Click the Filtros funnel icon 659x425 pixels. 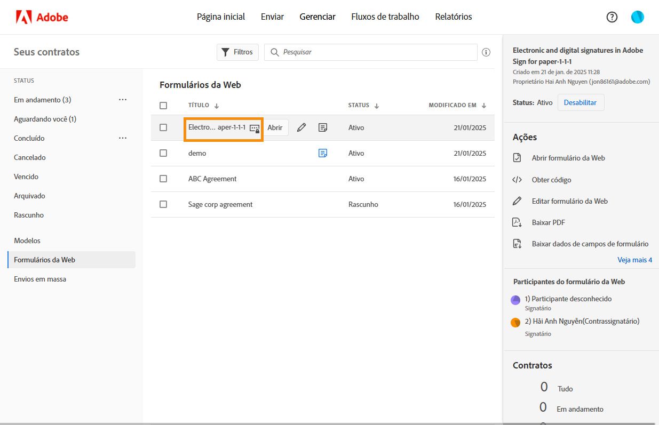tap(226, 52)
